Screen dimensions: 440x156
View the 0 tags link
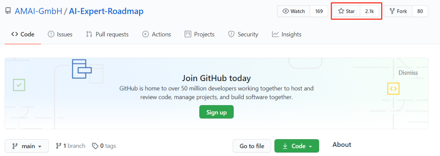[x=104, y=146]
